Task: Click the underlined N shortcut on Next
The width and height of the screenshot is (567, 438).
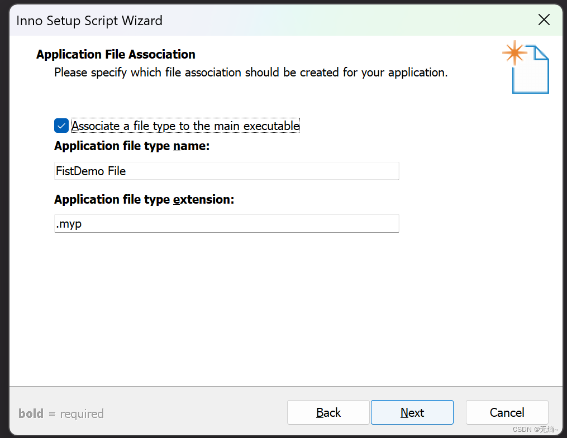Action: 403,412
